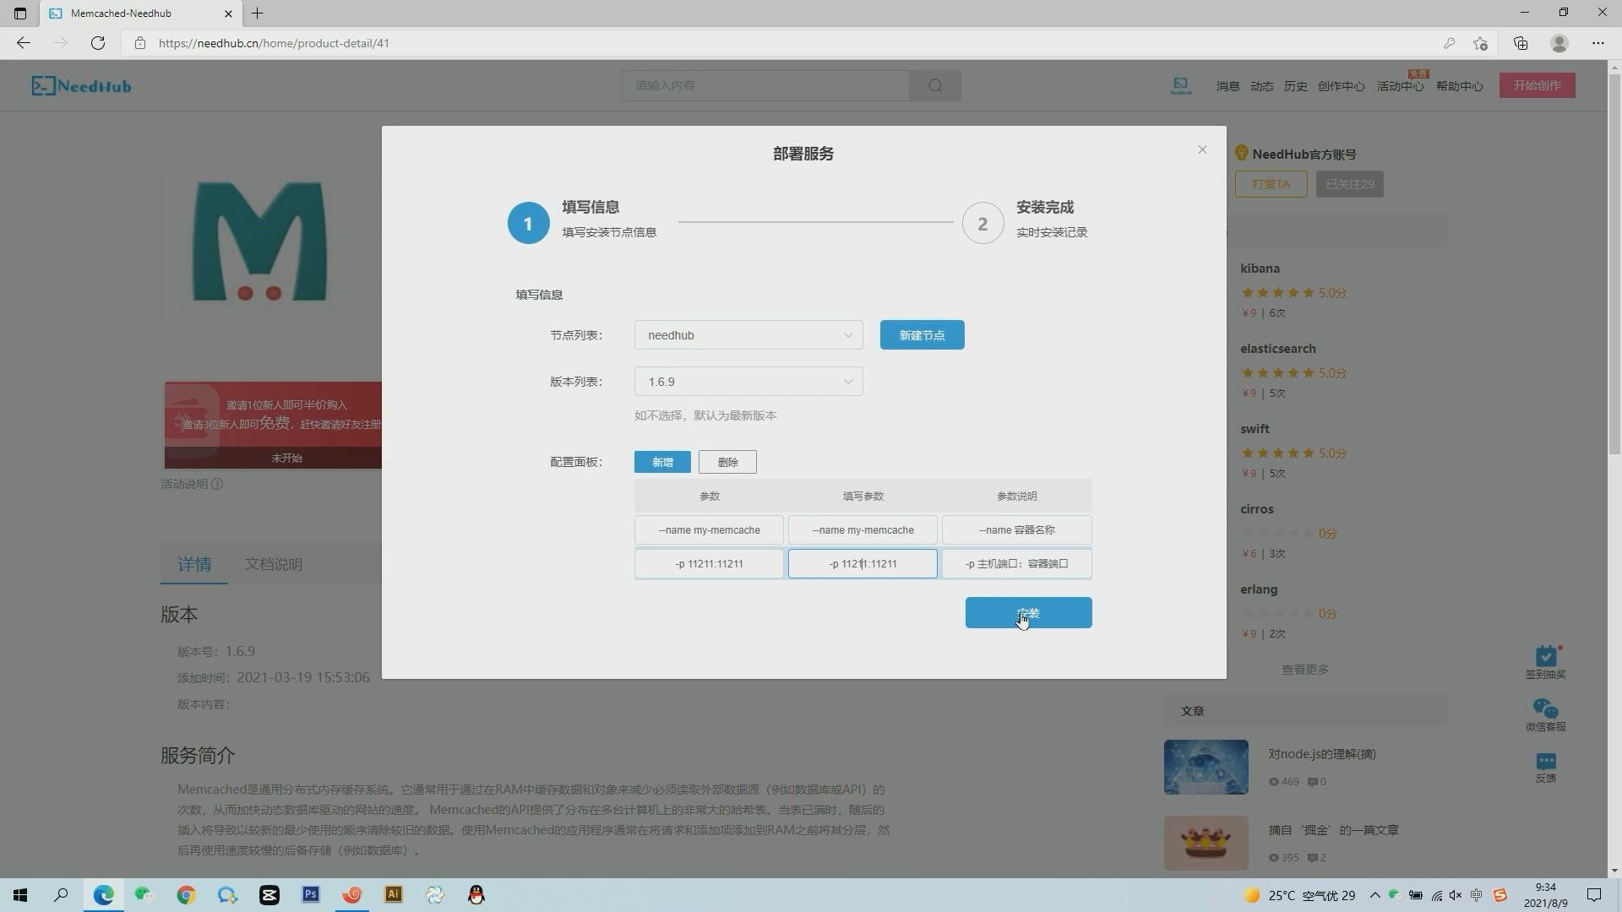Click the 已关注29 button

(x=1349, y=184)
